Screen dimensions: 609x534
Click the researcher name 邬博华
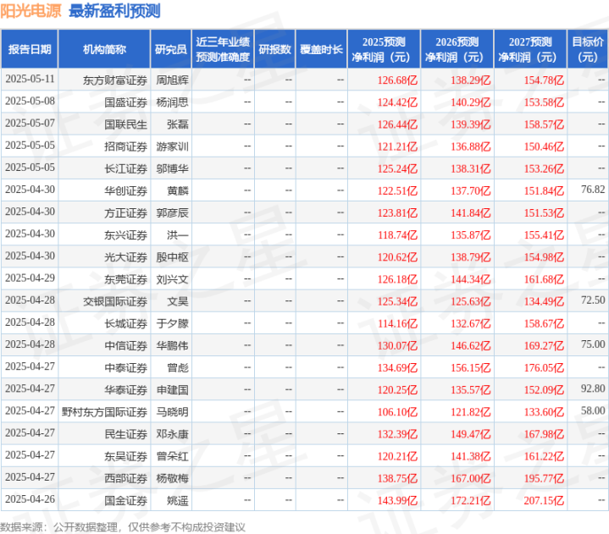pos(173,168)
